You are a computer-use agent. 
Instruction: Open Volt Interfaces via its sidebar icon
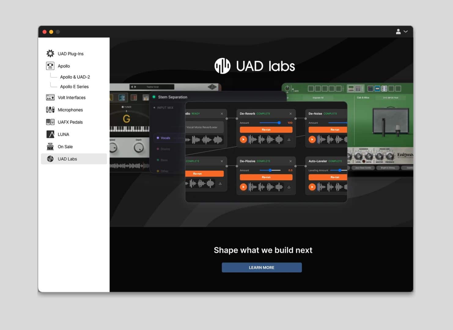coord(50,97)
